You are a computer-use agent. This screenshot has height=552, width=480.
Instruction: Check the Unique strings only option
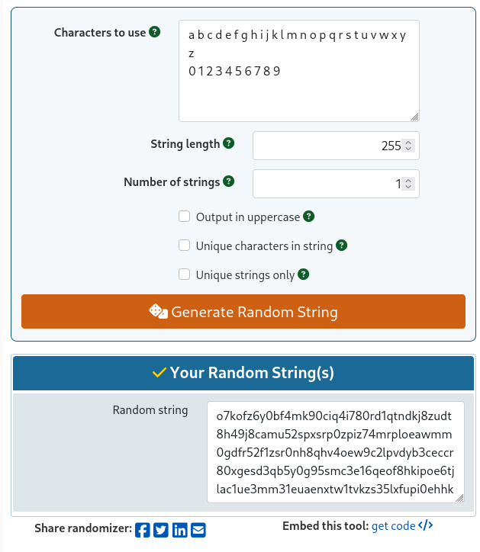184,274
